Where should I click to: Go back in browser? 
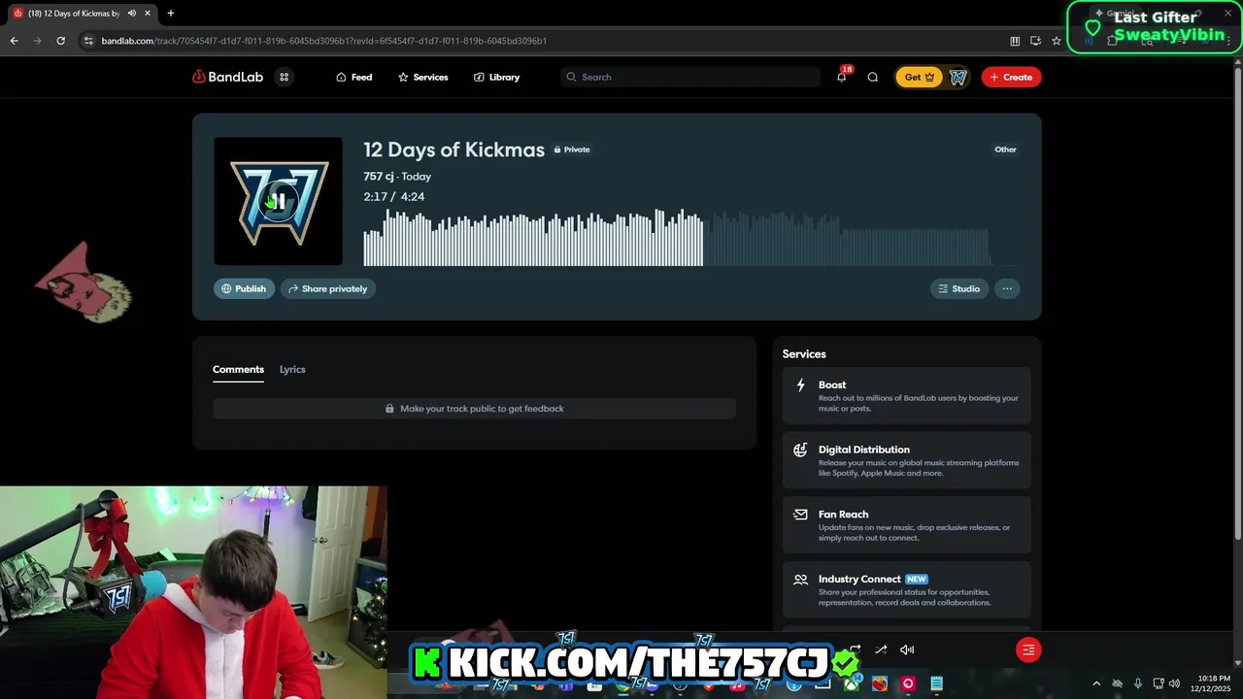(x=14, y=41)
